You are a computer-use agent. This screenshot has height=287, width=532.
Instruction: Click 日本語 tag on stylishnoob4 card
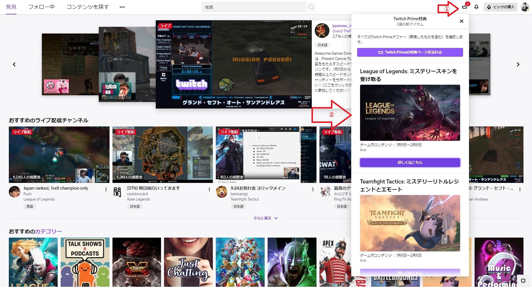[x=135, y=206]
